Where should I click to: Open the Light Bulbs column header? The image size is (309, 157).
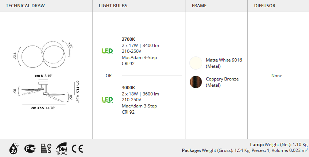113,6
